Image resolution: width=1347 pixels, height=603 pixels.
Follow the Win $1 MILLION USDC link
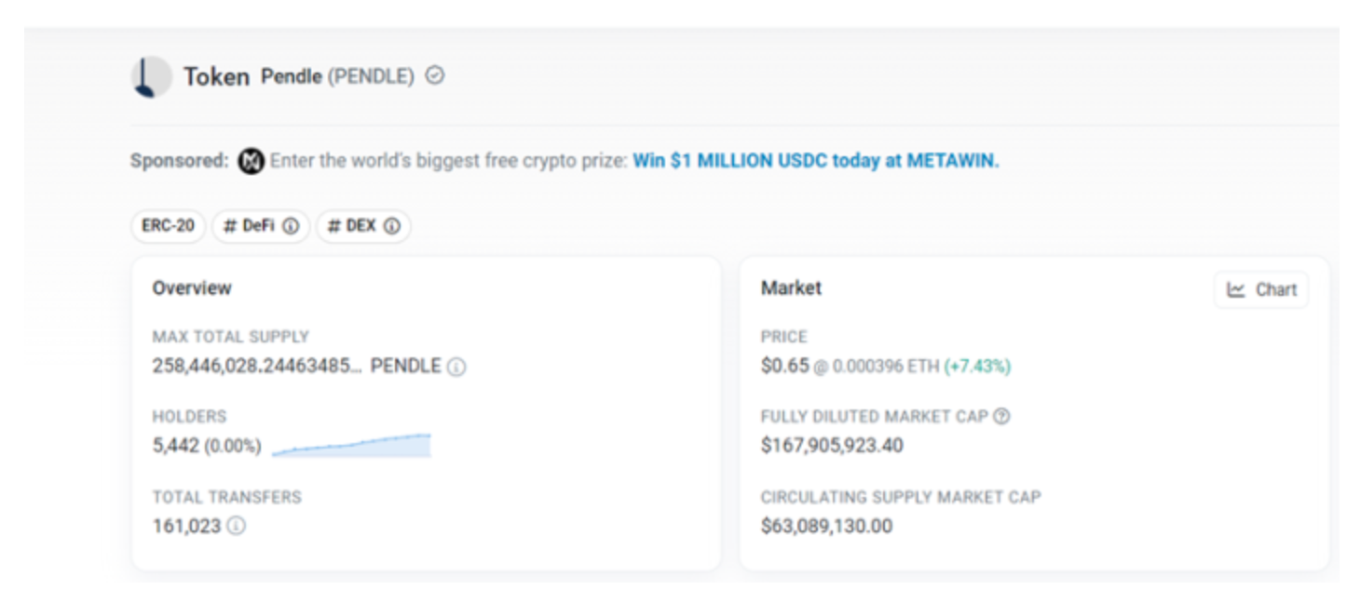[815, 161]
